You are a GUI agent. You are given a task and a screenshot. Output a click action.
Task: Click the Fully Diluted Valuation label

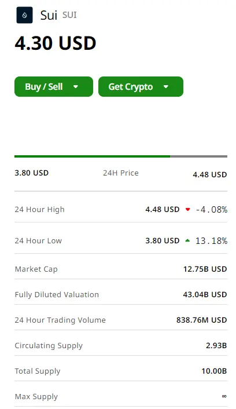point(57,295)
